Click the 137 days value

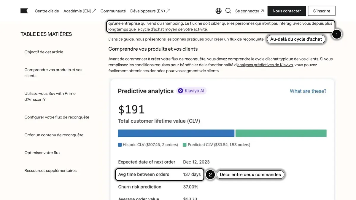pyautogui.click(x=192, y=175)
